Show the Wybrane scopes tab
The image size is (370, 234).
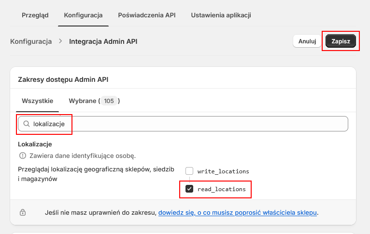point(94,101)
